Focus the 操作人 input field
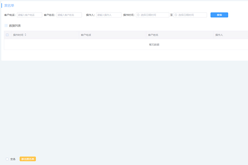The image size is (248, 165). 109,15
